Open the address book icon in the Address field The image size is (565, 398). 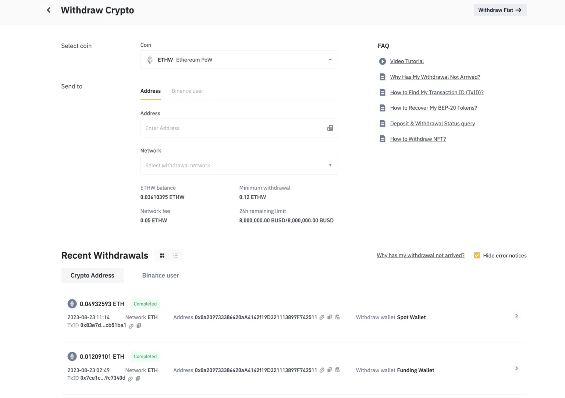[x=330, y=128]
